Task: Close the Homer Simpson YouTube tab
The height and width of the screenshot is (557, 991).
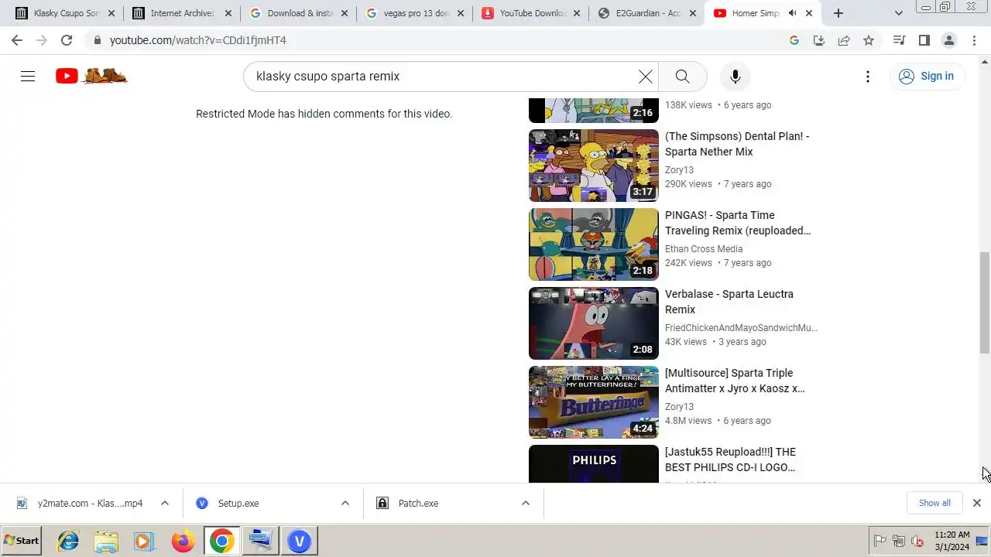Action: tap(809, 13)
